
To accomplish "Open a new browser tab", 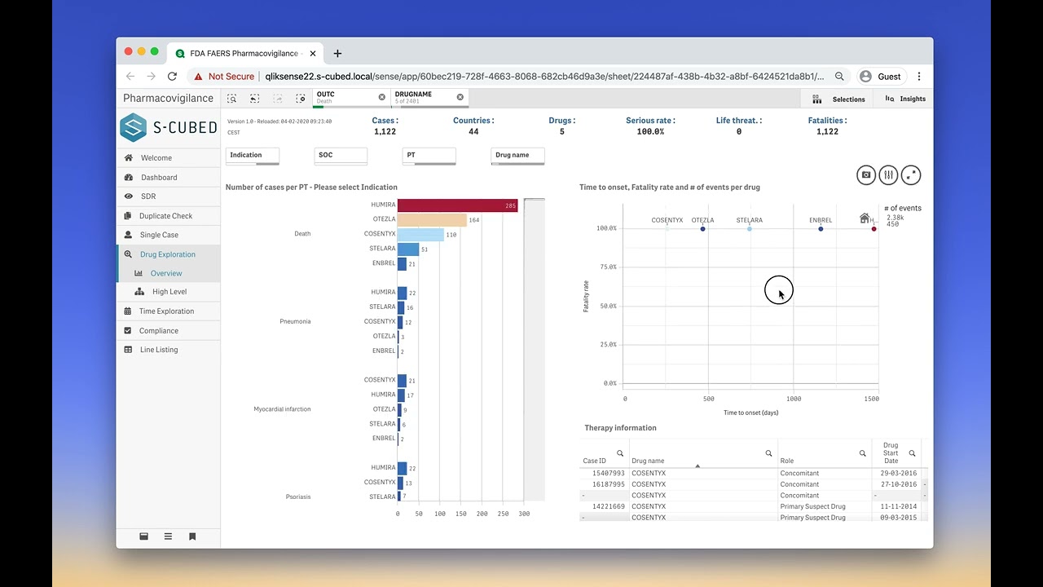I will pyautogui.click(x=337, y=54).
